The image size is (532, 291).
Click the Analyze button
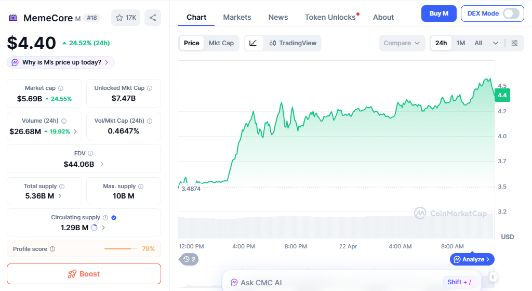click(x=472, y=259)
